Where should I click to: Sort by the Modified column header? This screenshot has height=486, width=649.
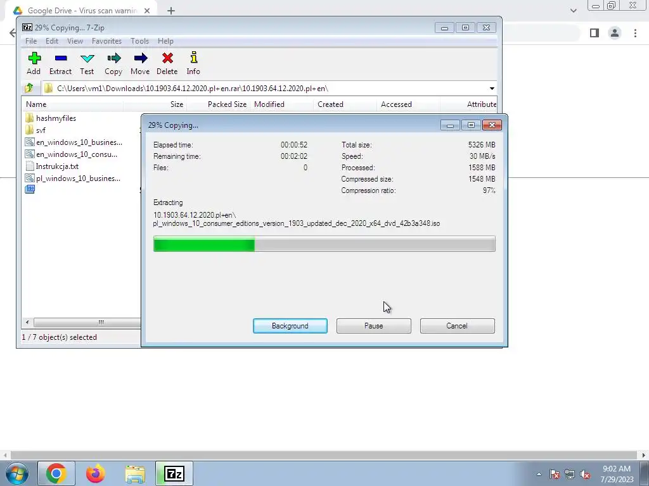(x=282, y=104)
